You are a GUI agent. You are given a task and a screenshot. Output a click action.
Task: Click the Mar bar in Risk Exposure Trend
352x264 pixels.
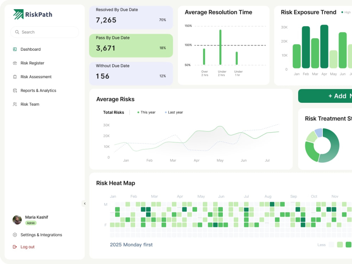click(x=315, y=53)
